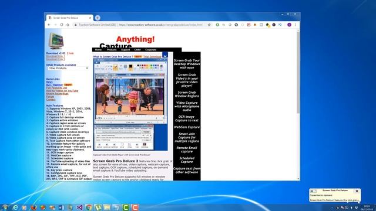Open Support in the site navigation bar
This screenshot has height=211, width=376.
click(125, 50)
